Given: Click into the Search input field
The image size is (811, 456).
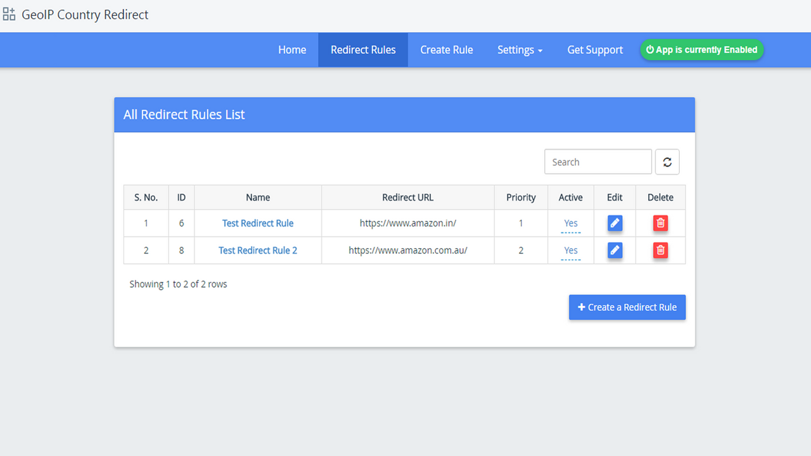Looking at the screenshot, I should pyautogui.click(x=597, y=162).
